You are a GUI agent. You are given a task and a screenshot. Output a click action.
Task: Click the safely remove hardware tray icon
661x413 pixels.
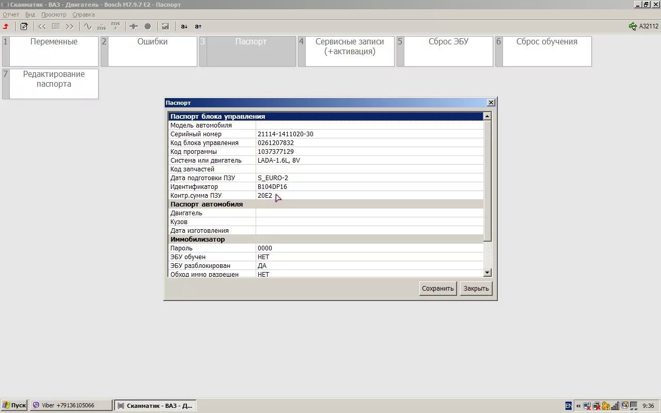click(x=624, y=406)
